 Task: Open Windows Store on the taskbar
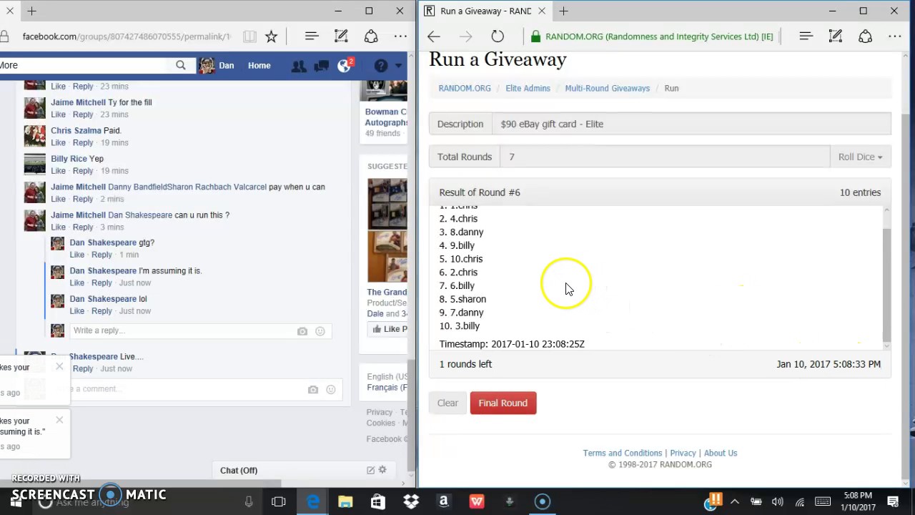pyautogui.click(x=378, y=501)
